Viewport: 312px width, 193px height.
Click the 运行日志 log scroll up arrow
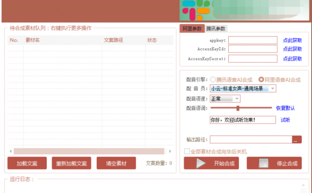pyautogui.click(x=303, y=185)
